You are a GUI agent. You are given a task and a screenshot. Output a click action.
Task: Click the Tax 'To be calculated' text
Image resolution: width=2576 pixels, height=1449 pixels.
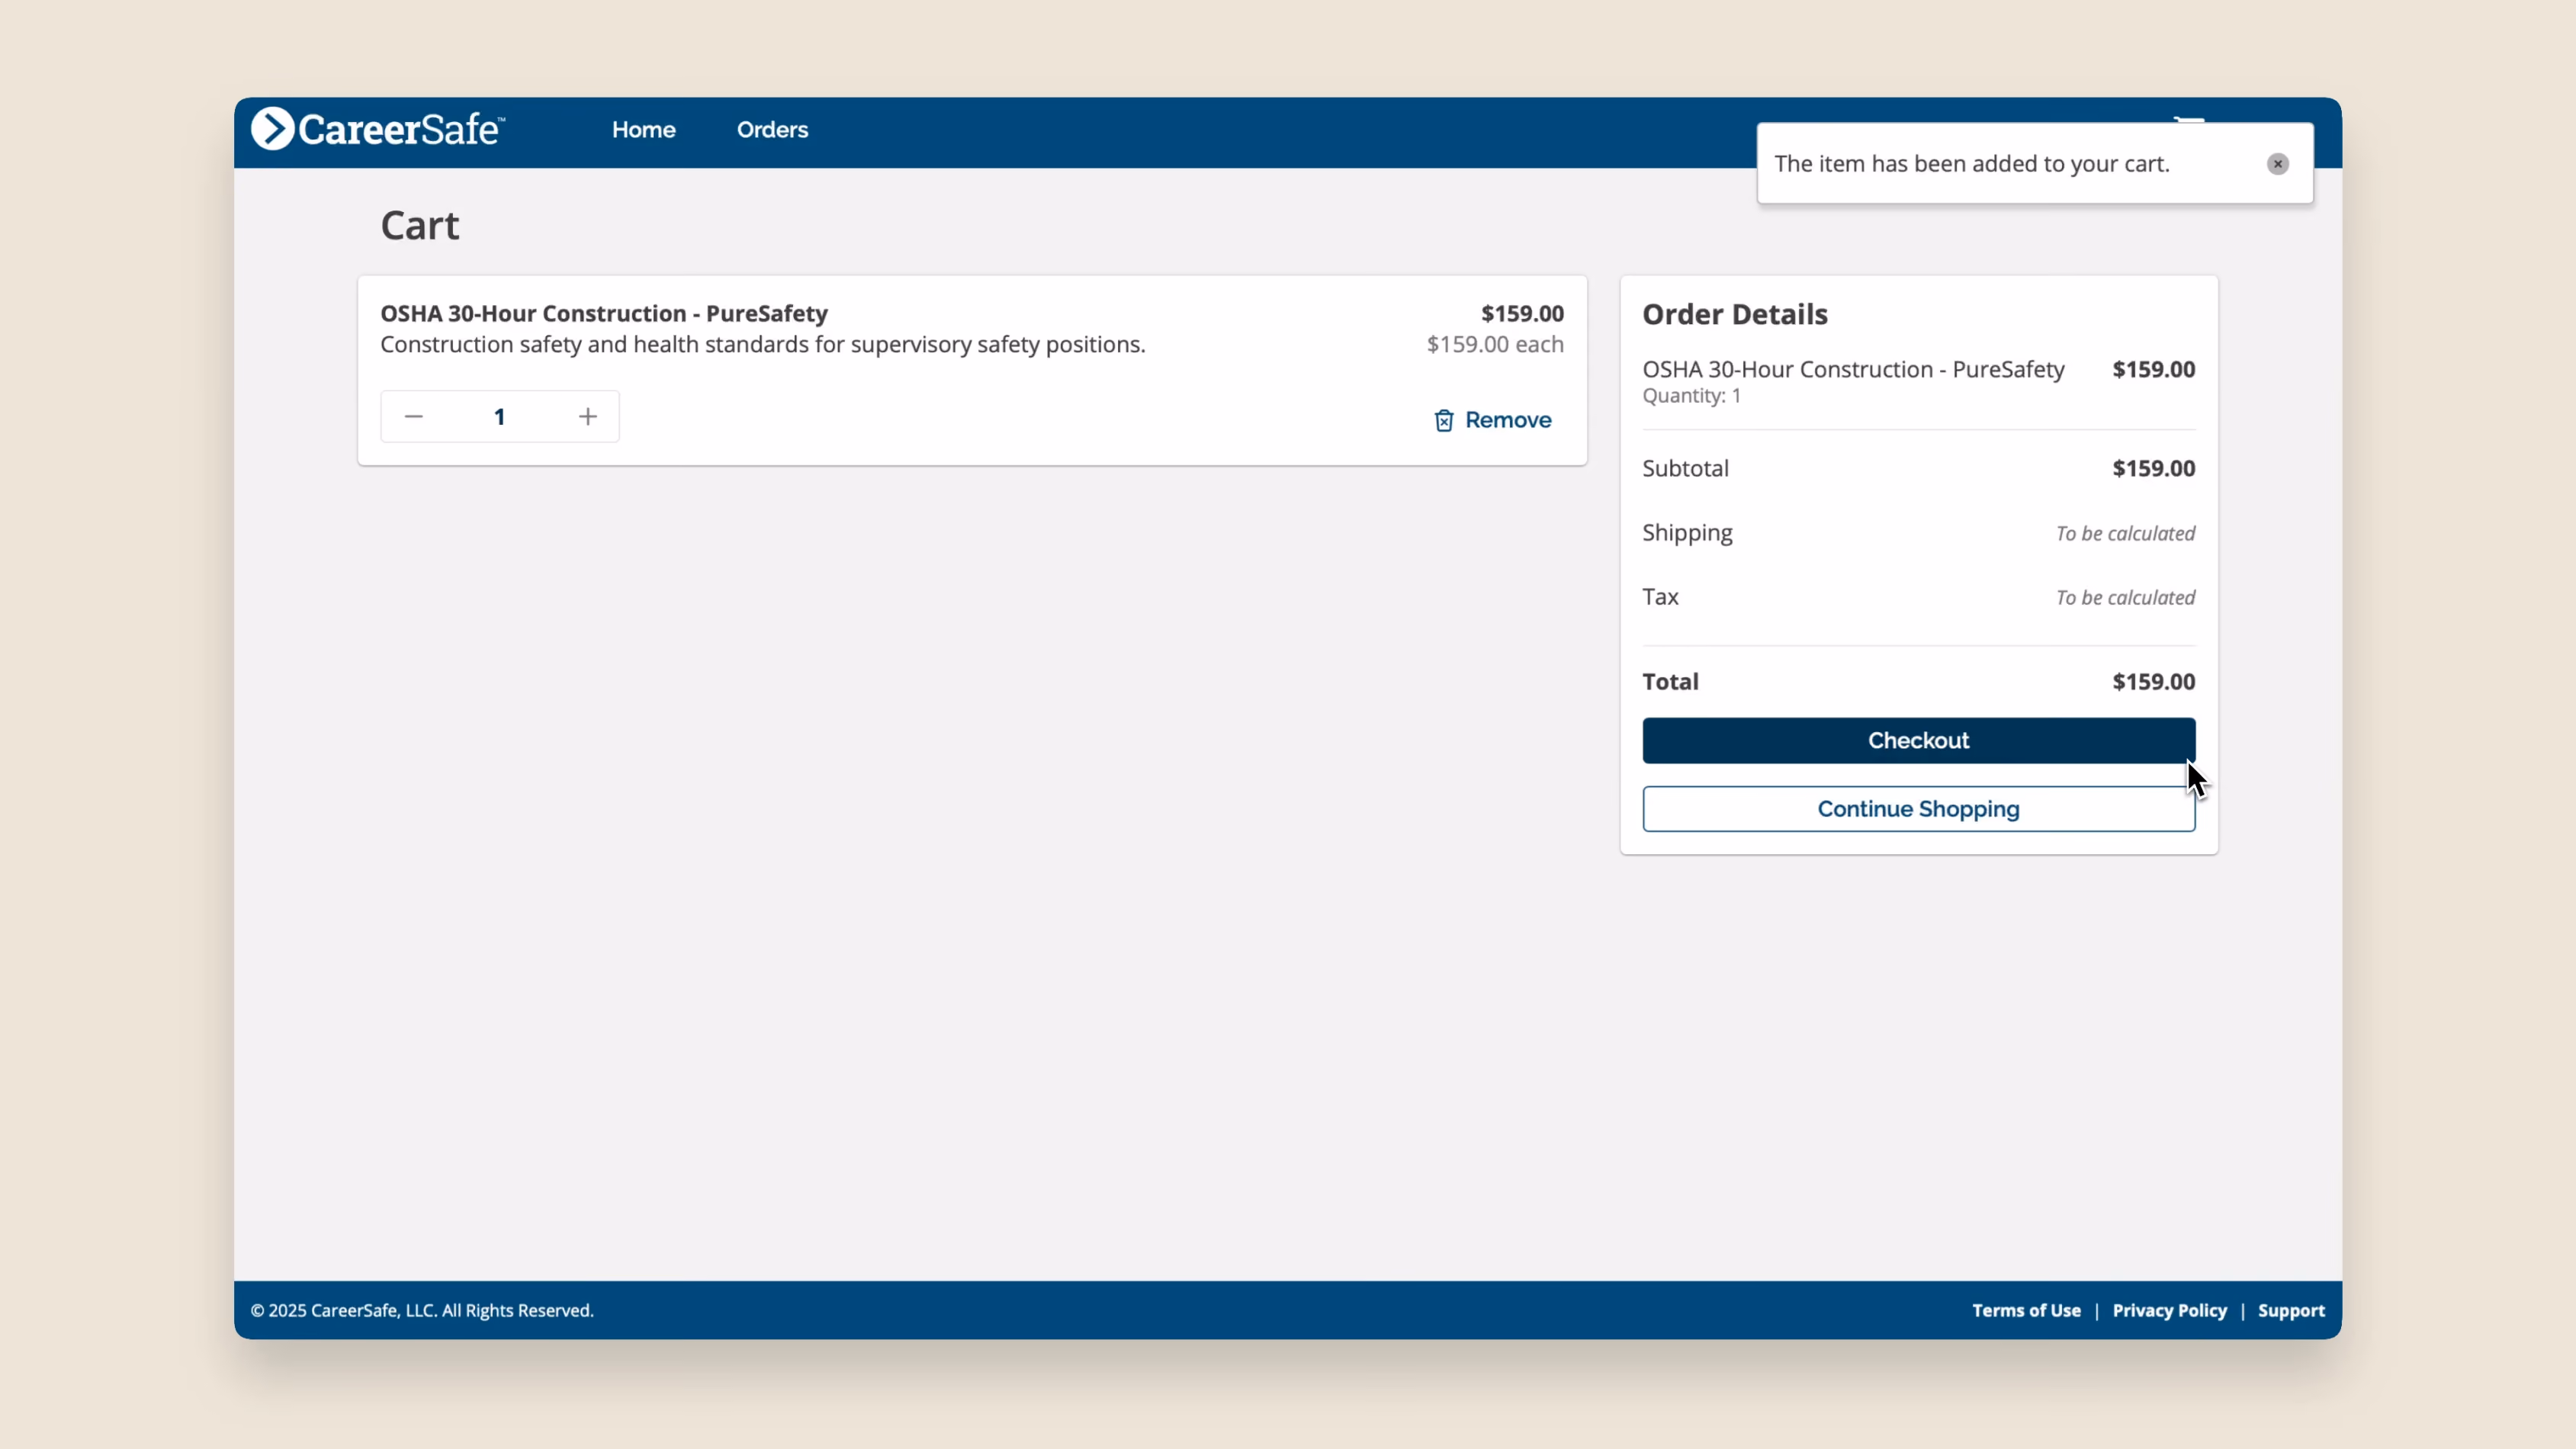click(2125, 597)
